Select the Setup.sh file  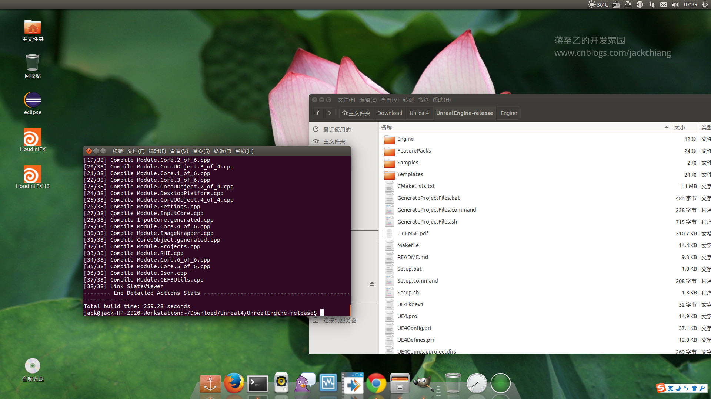click(x=408, y=293)
